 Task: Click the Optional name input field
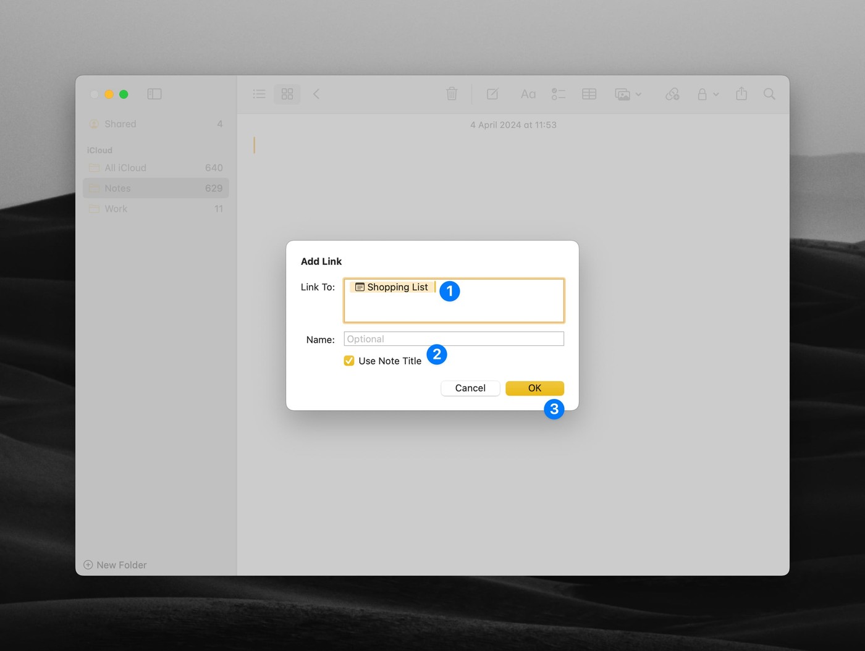point(454,338)
